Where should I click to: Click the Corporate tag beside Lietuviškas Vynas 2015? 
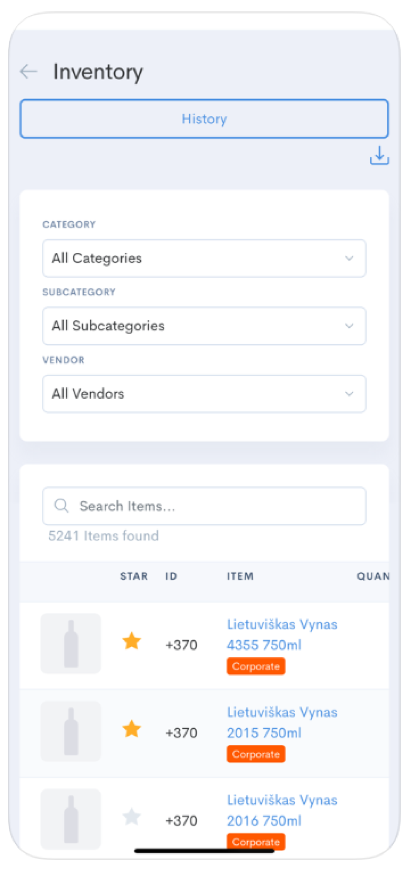coord(256,754)
